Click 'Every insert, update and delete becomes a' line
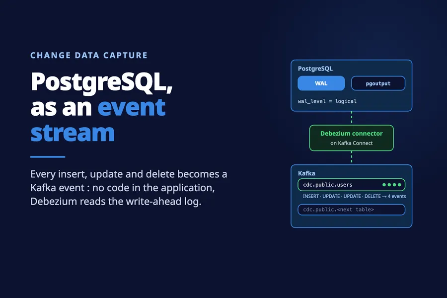The width and height of the screenshot is (447, 298). [129, 174]
